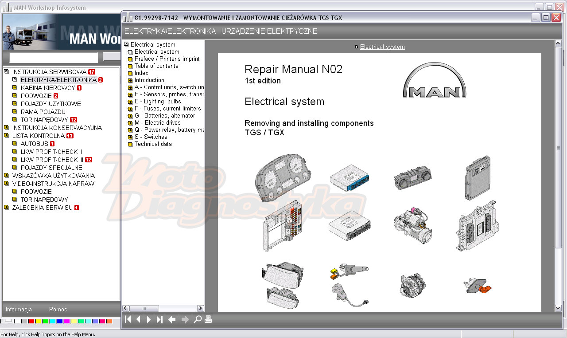
Task: Click the previous page arrow icon
Action: (138, 319)
